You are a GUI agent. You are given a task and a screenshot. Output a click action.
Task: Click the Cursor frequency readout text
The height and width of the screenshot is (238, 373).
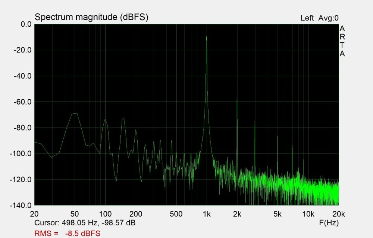(85, 223)
